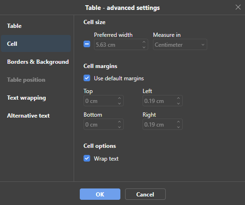Click the Wrap text label
Screen dimensions: 245x205
pos(106,159)
